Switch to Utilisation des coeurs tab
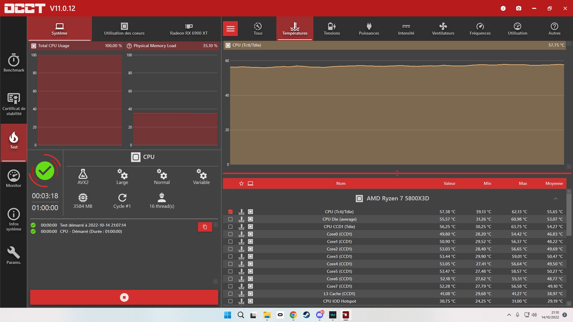Image resolution: width=573 pixels, height=322 pixels. 124,29
